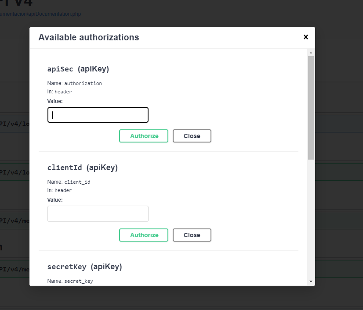Focus the clientId Value input field
The image size is (363, 310).
pos(98,214)
